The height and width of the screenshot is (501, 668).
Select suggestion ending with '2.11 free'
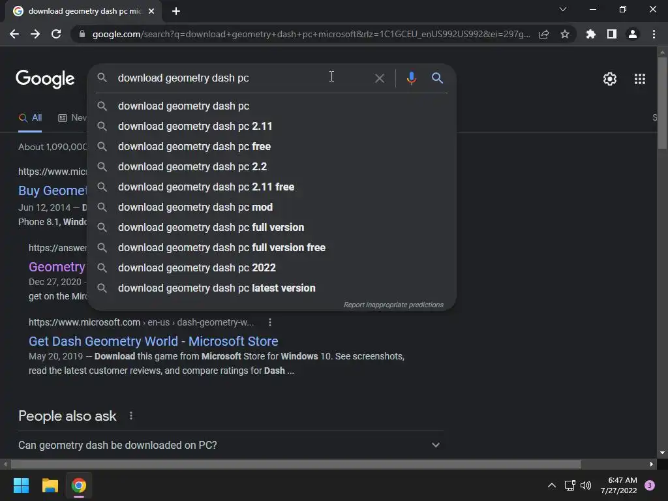[x=272, y=187]
